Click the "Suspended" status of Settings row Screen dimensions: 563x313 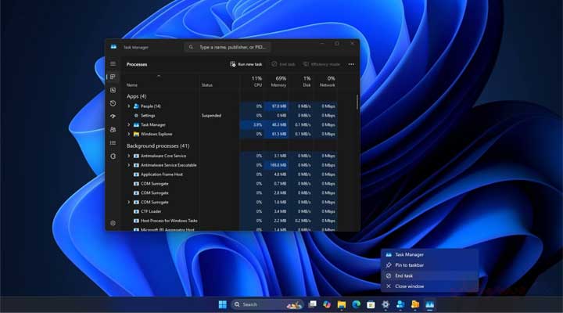(211, 116)
